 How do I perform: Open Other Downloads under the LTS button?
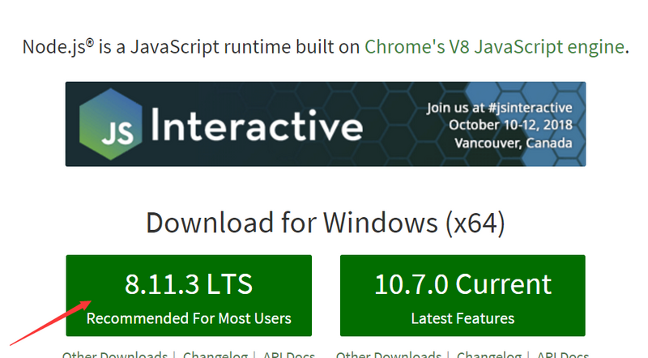pyautogui.click(x=115, y=354)
